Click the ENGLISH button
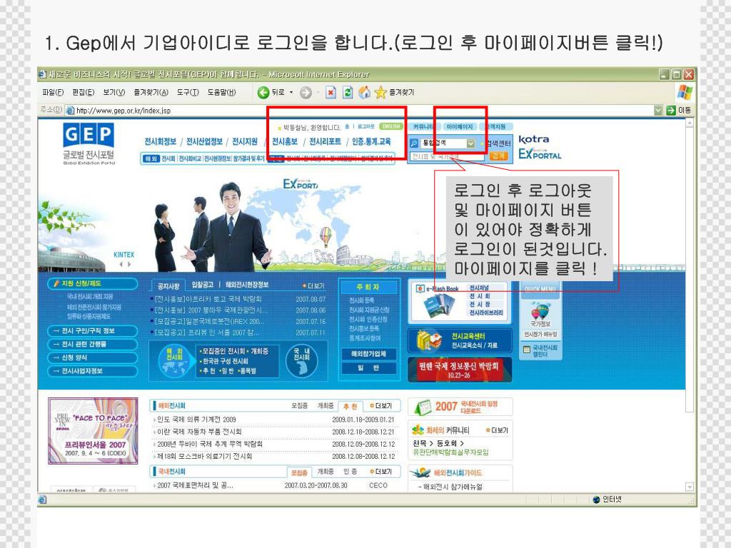Screen dimensions: 731x548 [392, 127]
